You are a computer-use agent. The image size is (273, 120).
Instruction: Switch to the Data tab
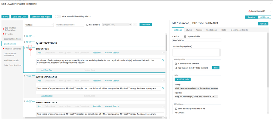224,30
